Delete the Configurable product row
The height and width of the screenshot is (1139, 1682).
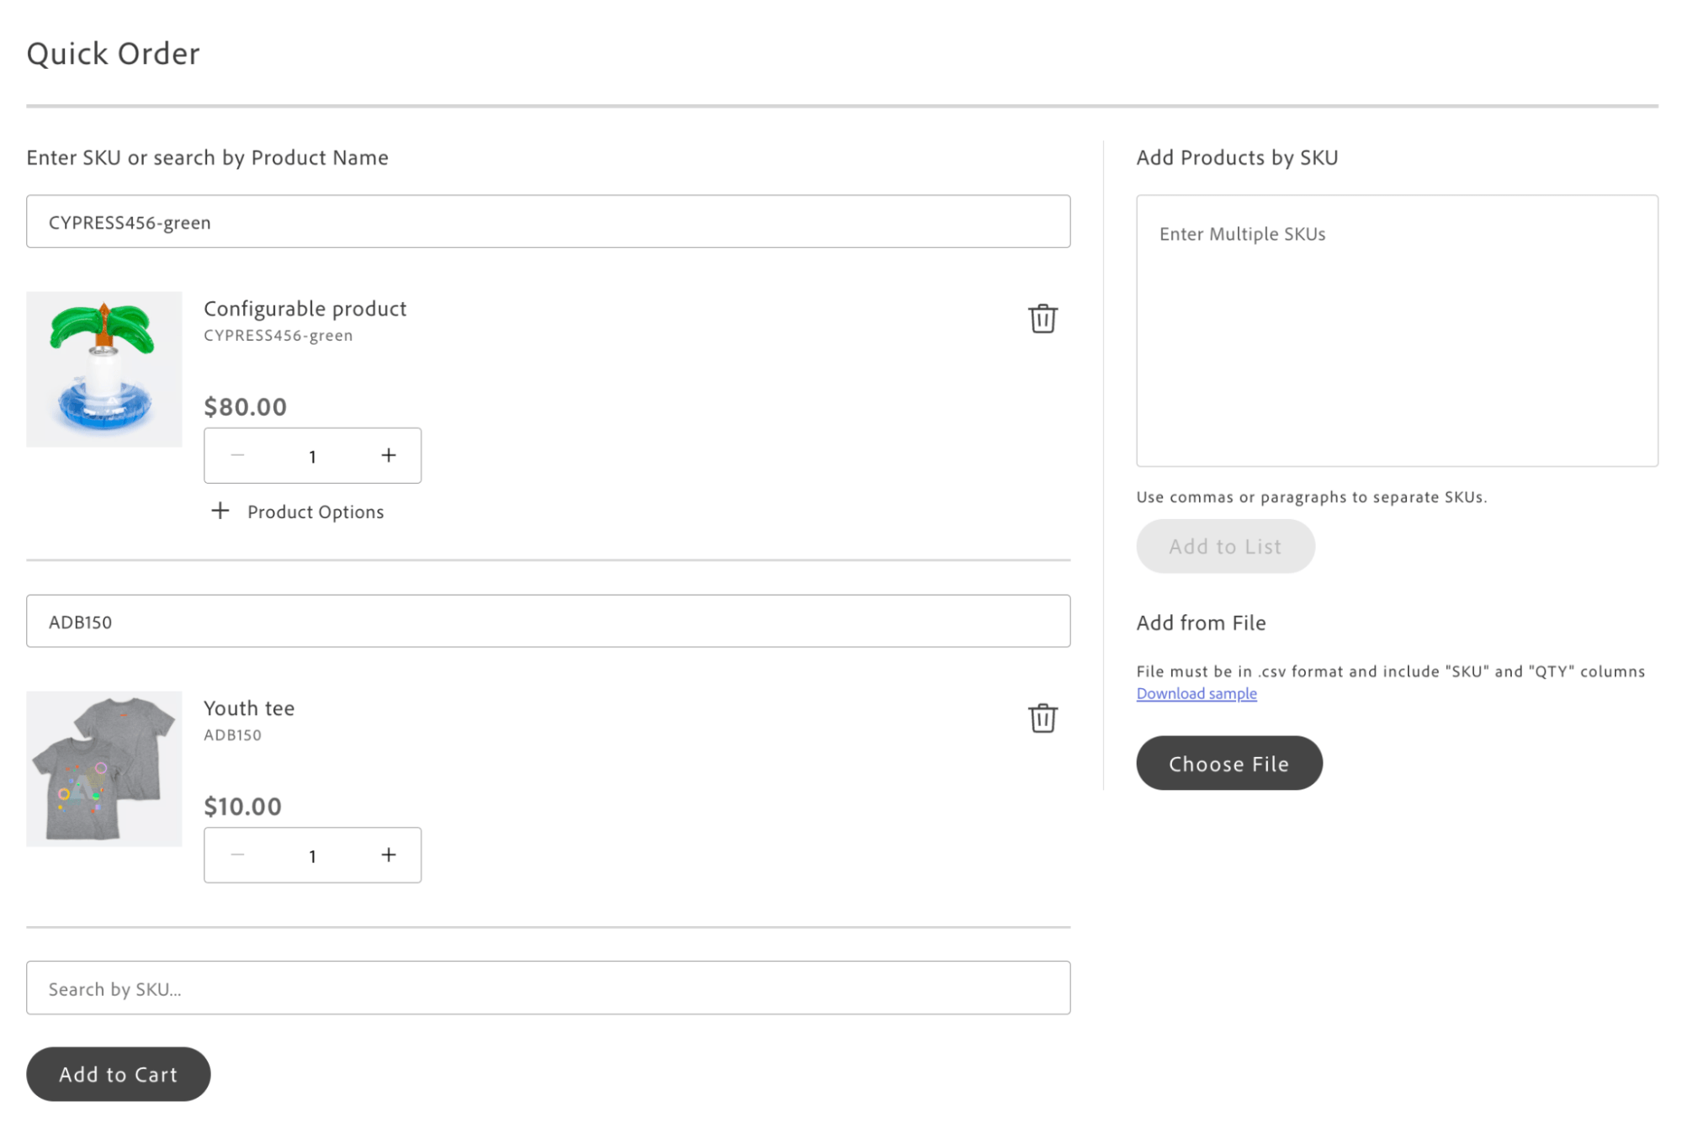pyautogui.click(x=1043, y=319)
